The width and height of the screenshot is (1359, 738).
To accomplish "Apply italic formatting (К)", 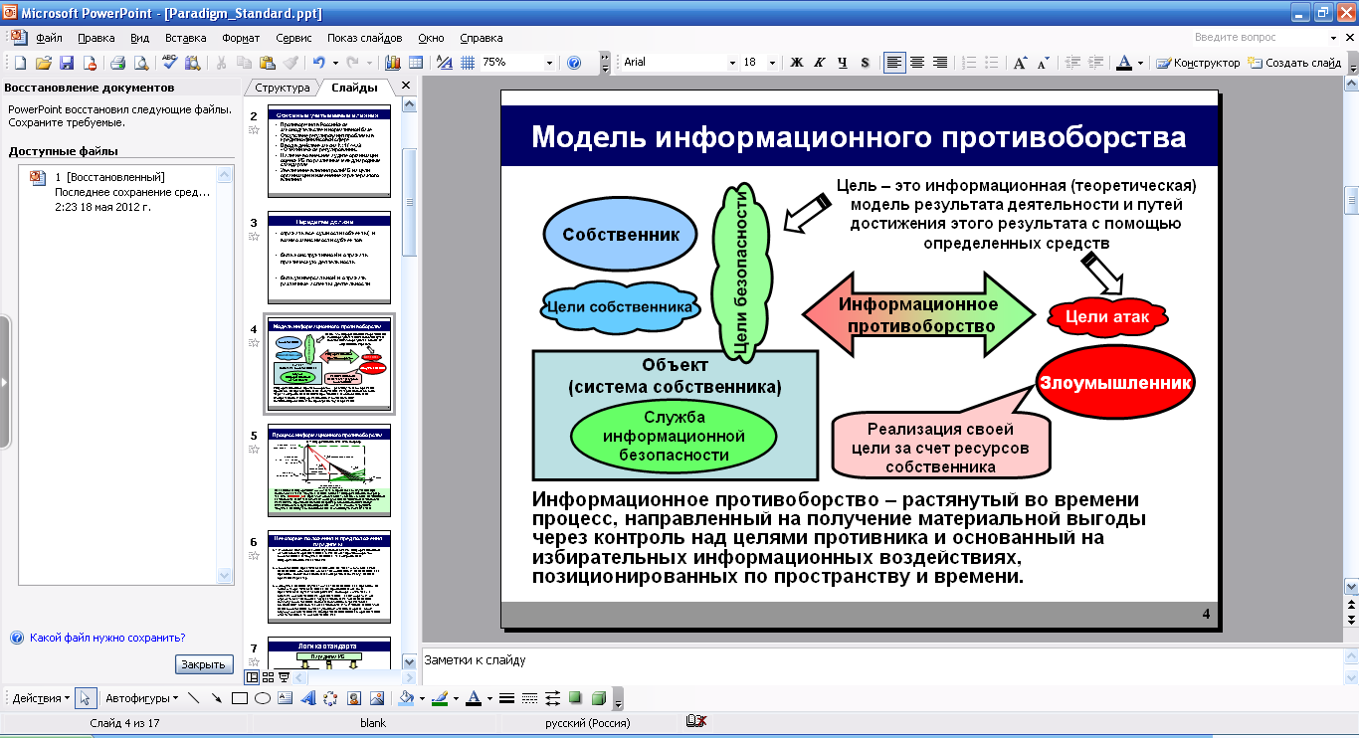I will 819,63.
